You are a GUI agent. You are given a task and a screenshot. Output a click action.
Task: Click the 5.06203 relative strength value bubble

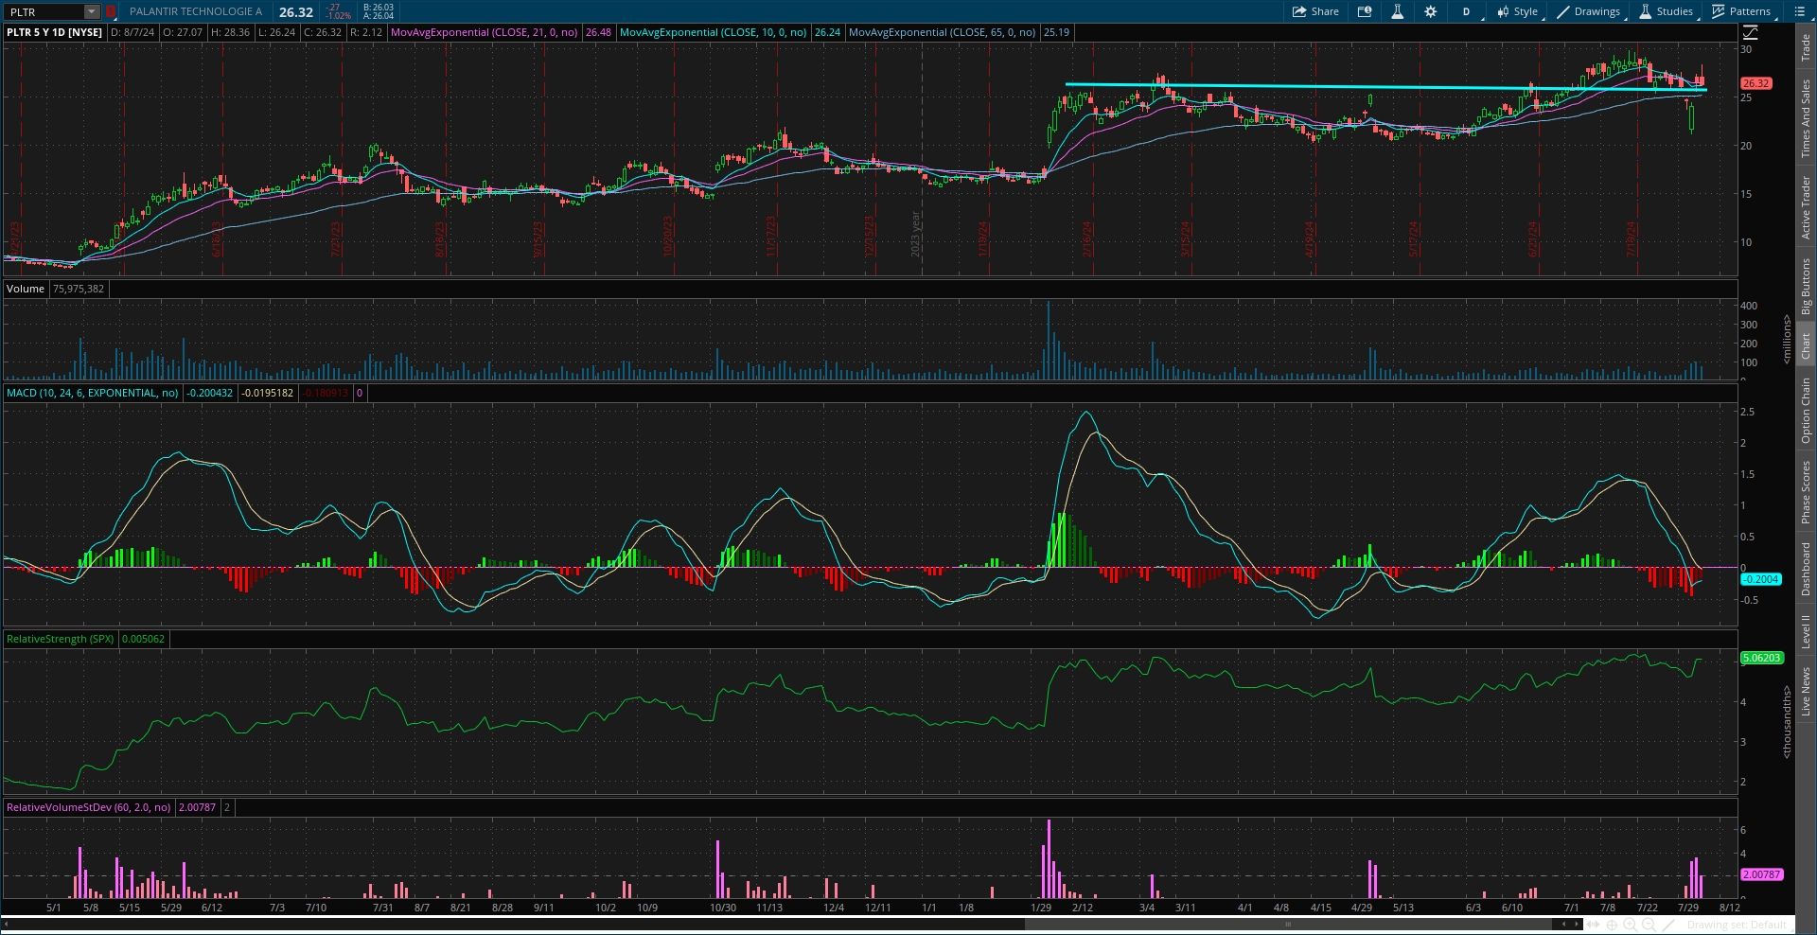point(1762,658)
